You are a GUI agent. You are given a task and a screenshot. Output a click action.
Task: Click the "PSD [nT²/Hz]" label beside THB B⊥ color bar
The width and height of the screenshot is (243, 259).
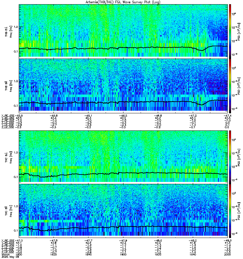coord(239,31)
